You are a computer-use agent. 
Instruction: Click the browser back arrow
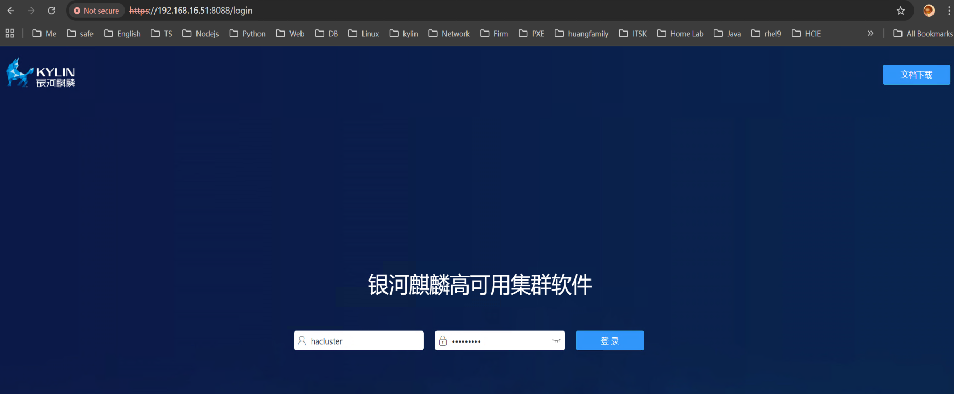[x=11, y=11]
